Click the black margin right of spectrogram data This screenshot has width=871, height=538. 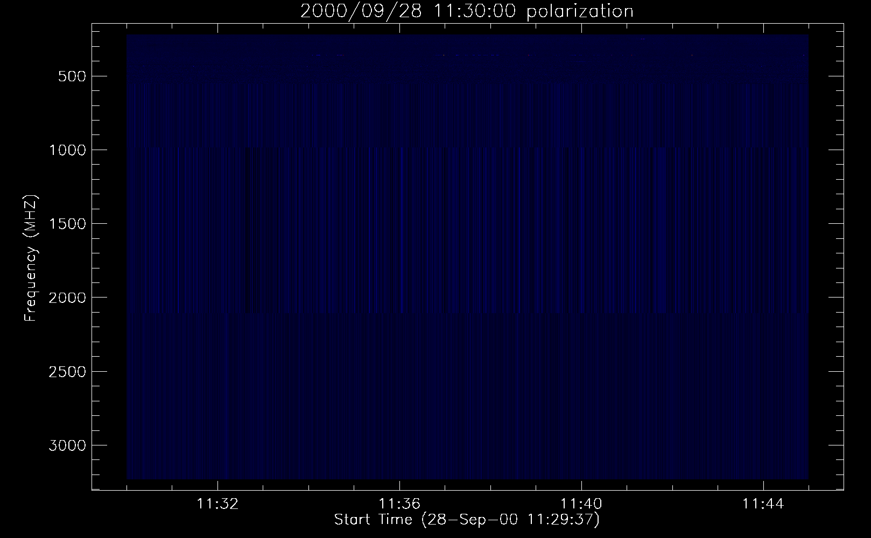pos(825,258)
